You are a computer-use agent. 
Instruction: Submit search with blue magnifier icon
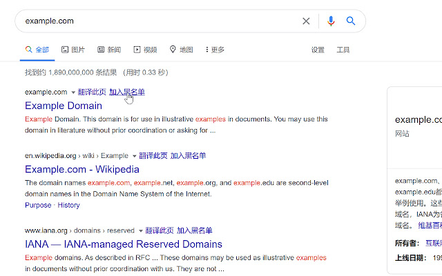point(351,21)
